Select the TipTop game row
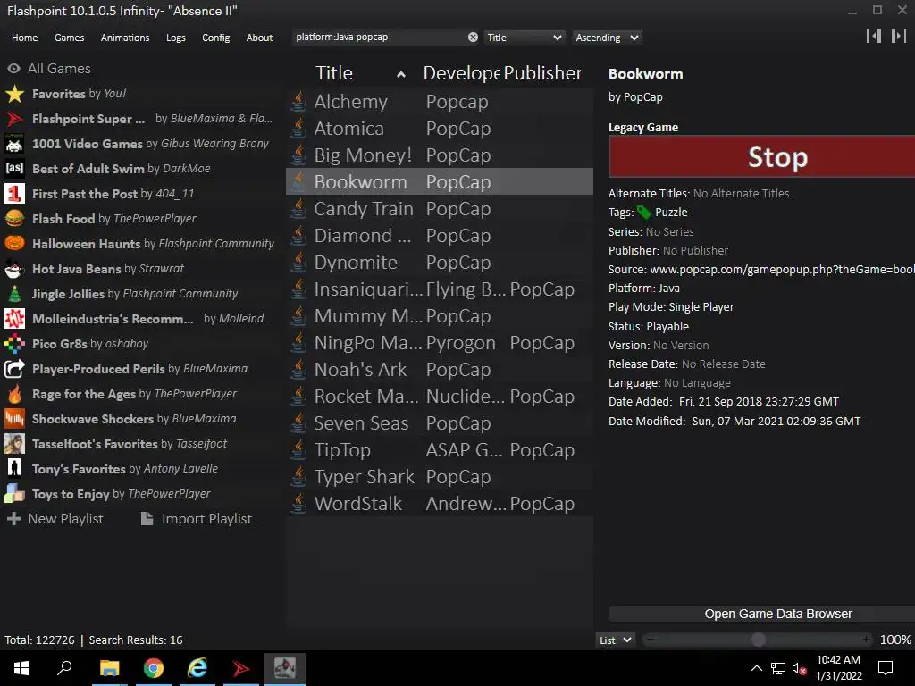 pos(440,450)
